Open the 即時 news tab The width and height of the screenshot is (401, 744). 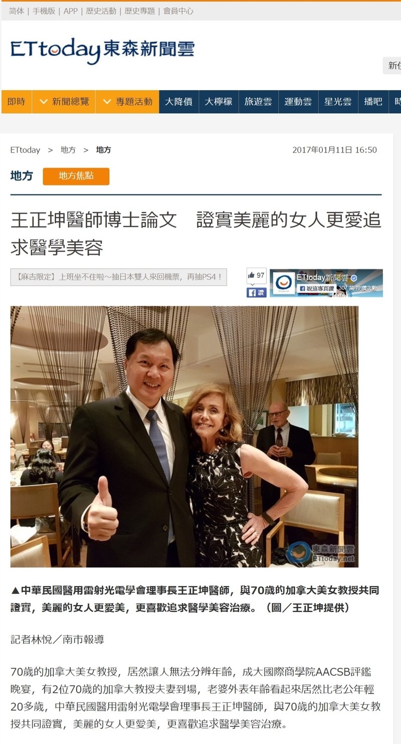(x=16, y=102)
